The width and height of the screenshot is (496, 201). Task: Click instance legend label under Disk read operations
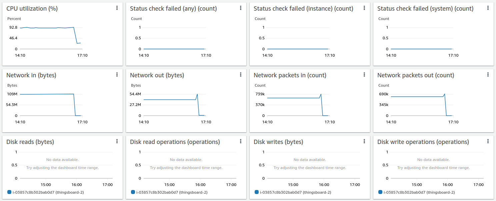[172, 192]
